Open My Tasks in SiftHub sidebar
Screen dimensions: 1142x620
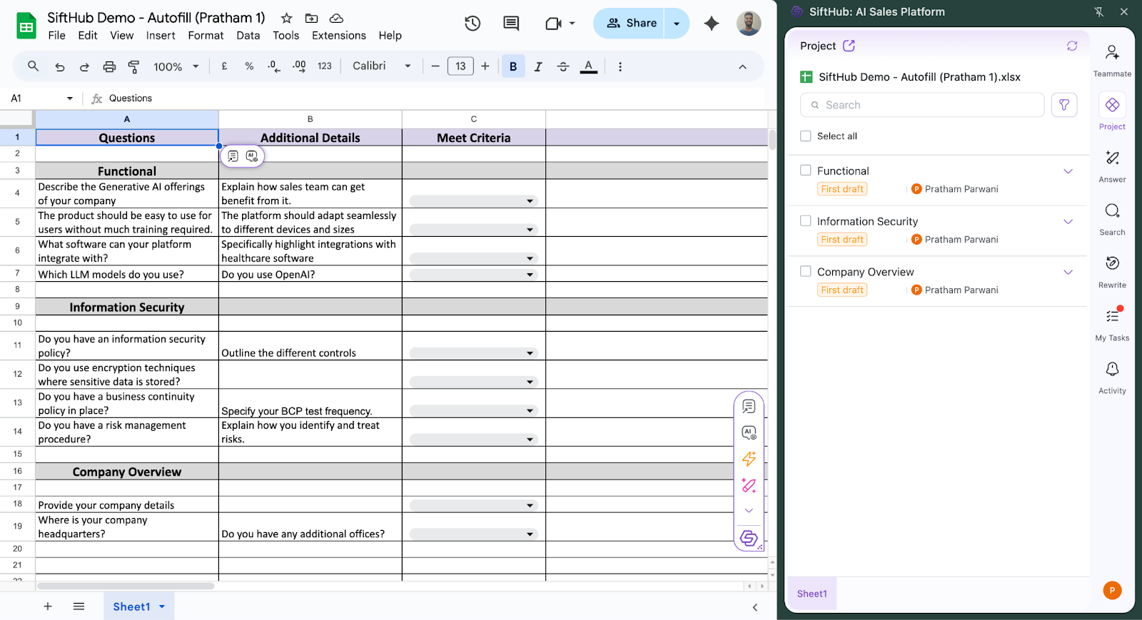pyautogui.click(x=1112, y=317)
